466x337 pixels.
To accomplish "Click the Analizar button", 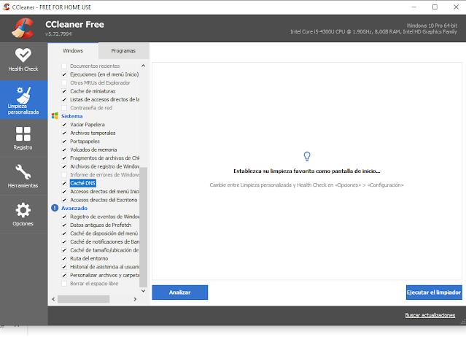I will click(180, 293).
